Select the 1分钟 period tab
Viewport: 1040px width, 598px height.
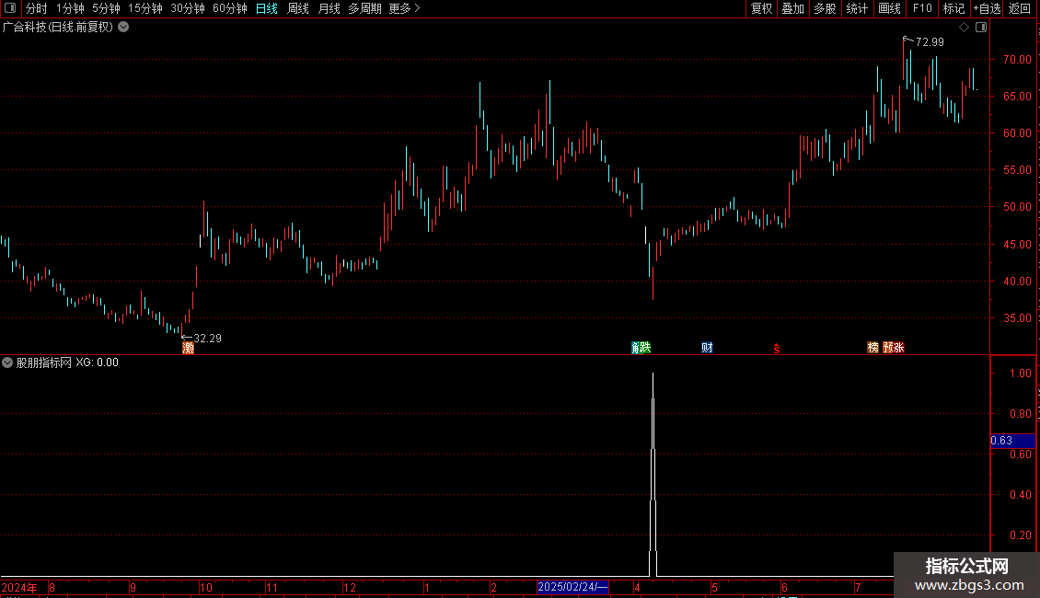(x=70, y=8)
